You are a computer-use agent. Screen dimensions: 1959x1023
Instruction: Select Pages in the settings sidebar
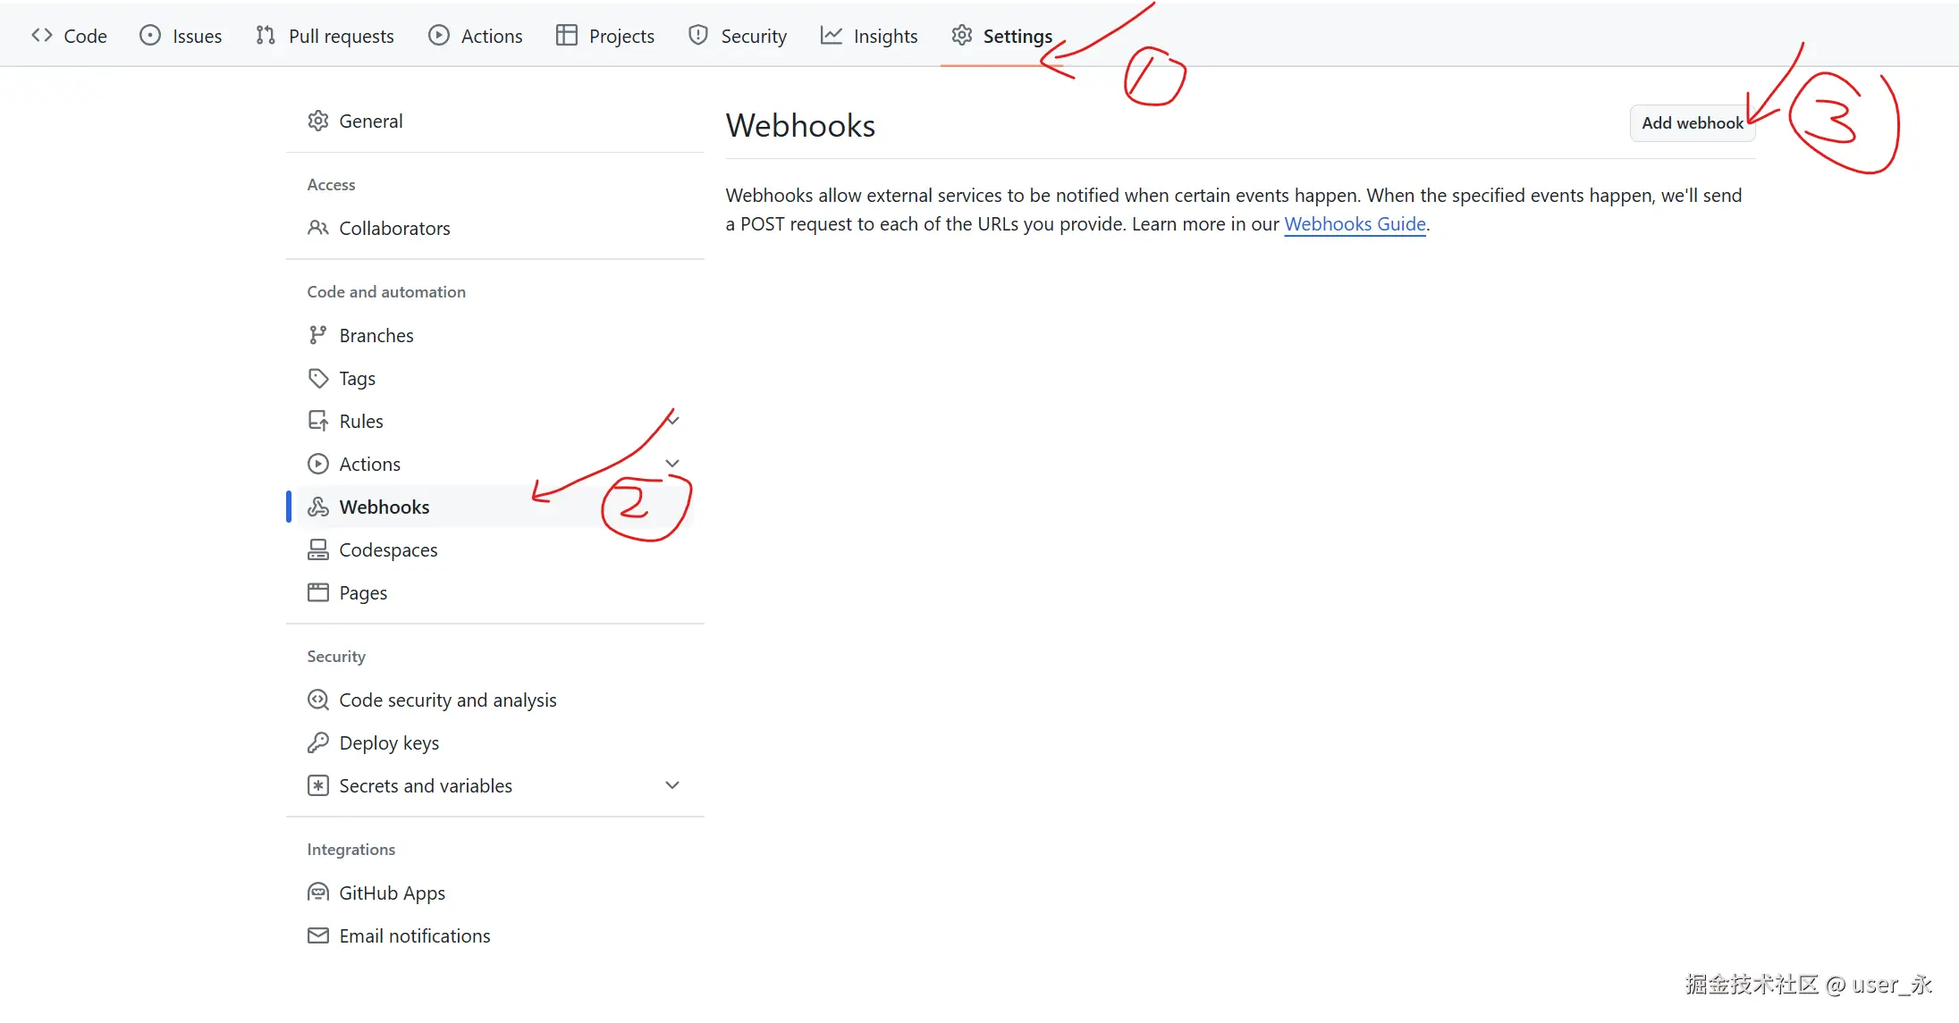[363, 592]
